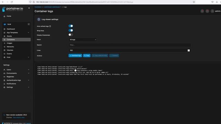
Task: Open the Containers page in the sidebar
Action: 17,40
